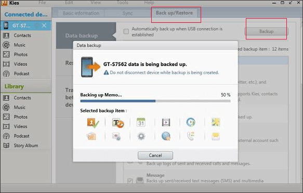Click the globe internet backup item icon

(x=166, y=136)
